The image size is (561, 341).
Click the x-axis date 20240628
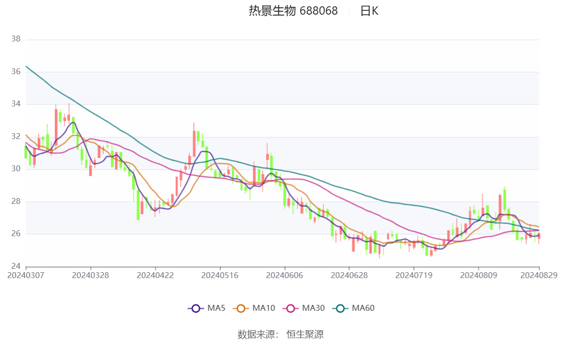(x=349, y=275)
